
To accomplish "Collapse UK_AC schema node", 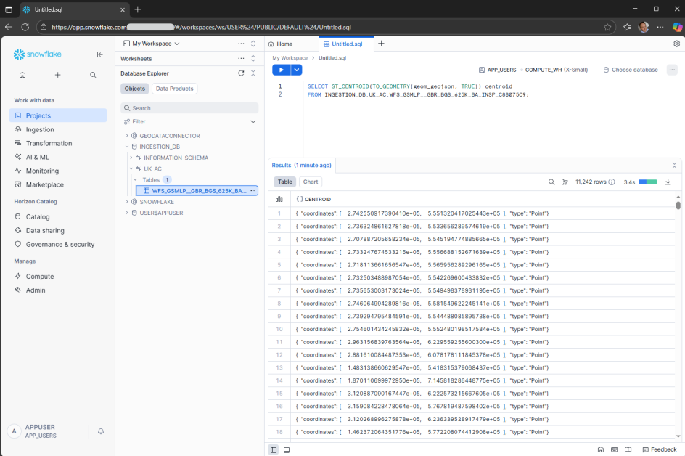I will point(131,168).
